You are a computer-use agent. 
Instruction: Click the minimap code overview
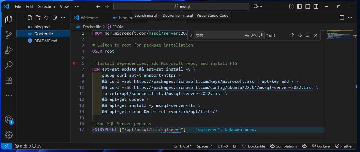pyautogui.click(x=340, y=35)
